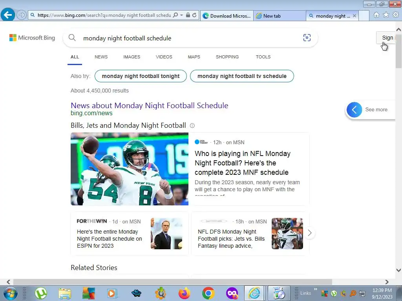Screen dimensions: 402x301
Task: Open the MAPS results tab
Action: 194,57
